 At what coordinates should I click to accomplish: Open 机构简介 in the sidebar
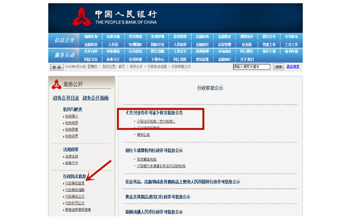pyautogui.click(x=71, y=116)
